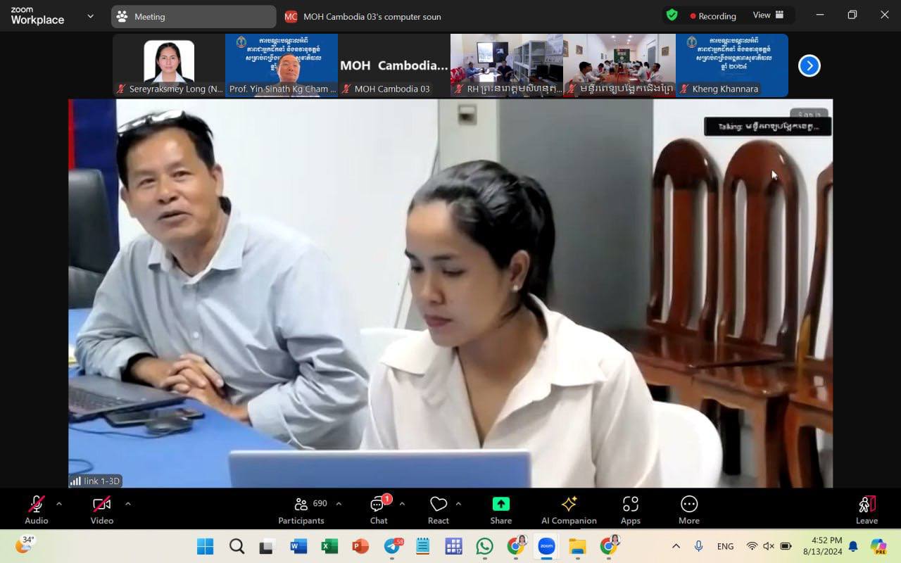Click the encryption shield icon
Image resolution: width=901 pixels, height=563 pixels.
(x=672, y=15)
